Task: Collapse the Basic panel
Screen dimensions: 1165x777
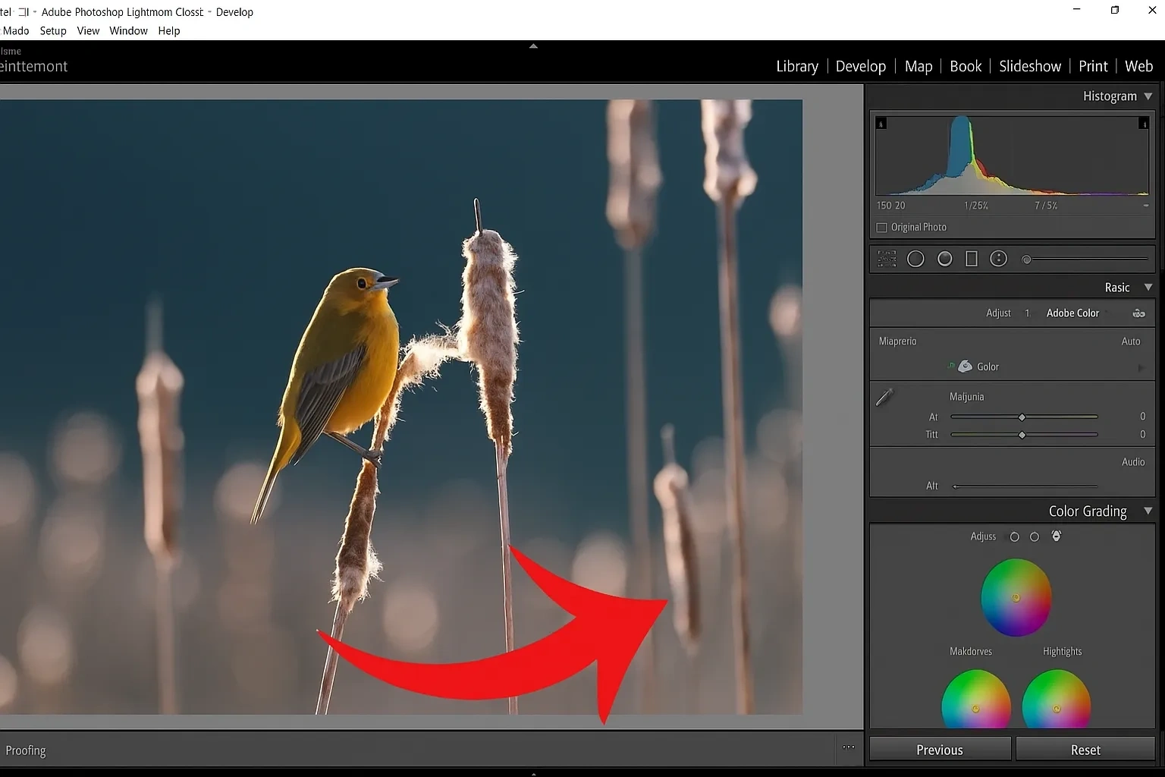Action: click(x=1148, y=287)
